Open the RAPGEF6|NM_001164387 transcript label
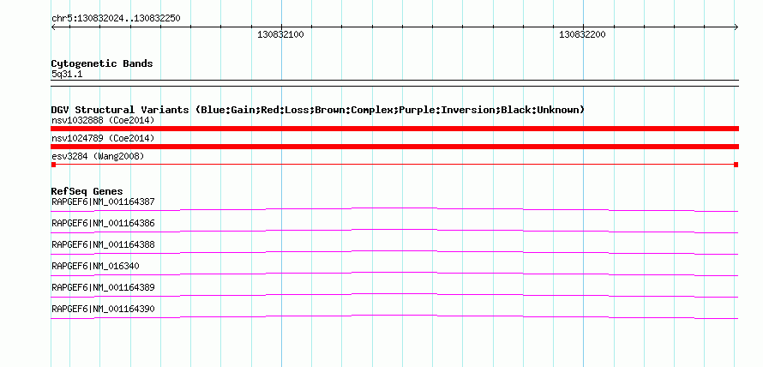 pyautogui.click(x=103, y=202)
